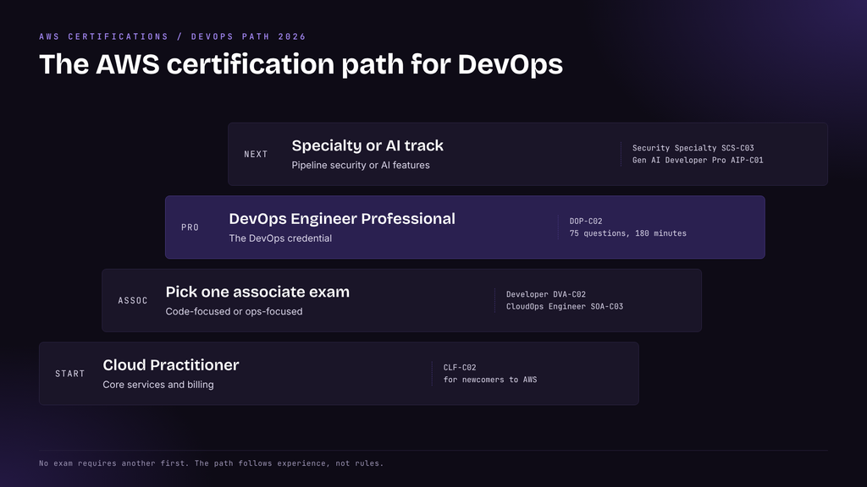Click the 'PRO' label

pos(190,227)
